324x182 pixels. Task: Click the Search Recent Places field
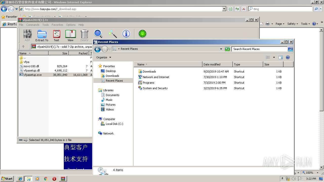click(260, 49)
